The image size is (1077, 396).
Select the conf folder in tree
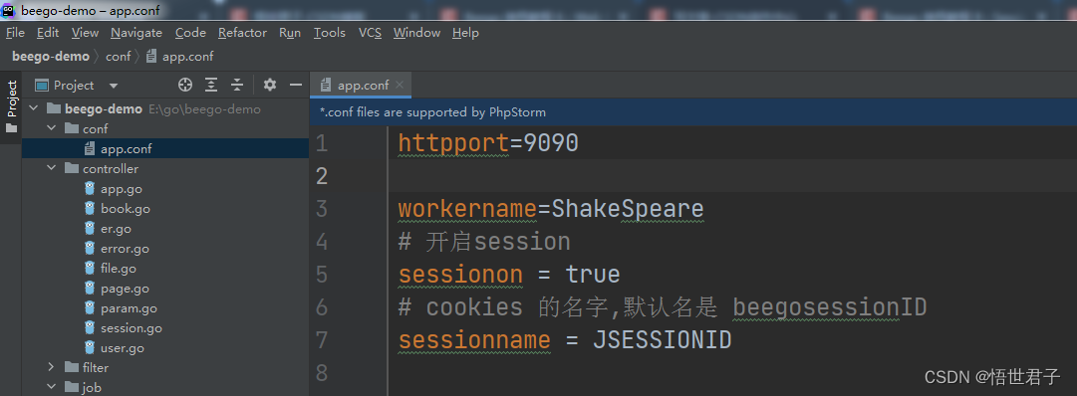[165, 128]
